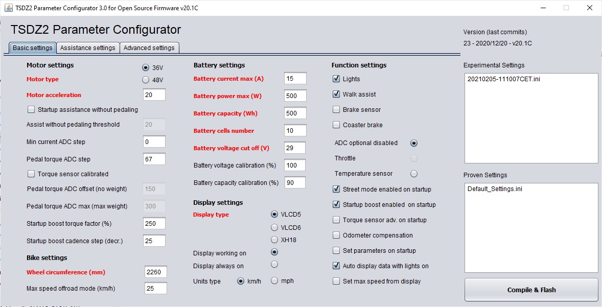Image resolution: width=602 pixels, height=307 pixels.
Task: Select the XH18 display type
Action: (x=274, y=239)
